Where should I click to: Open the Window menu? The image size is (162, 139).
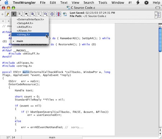pos(118,3)
